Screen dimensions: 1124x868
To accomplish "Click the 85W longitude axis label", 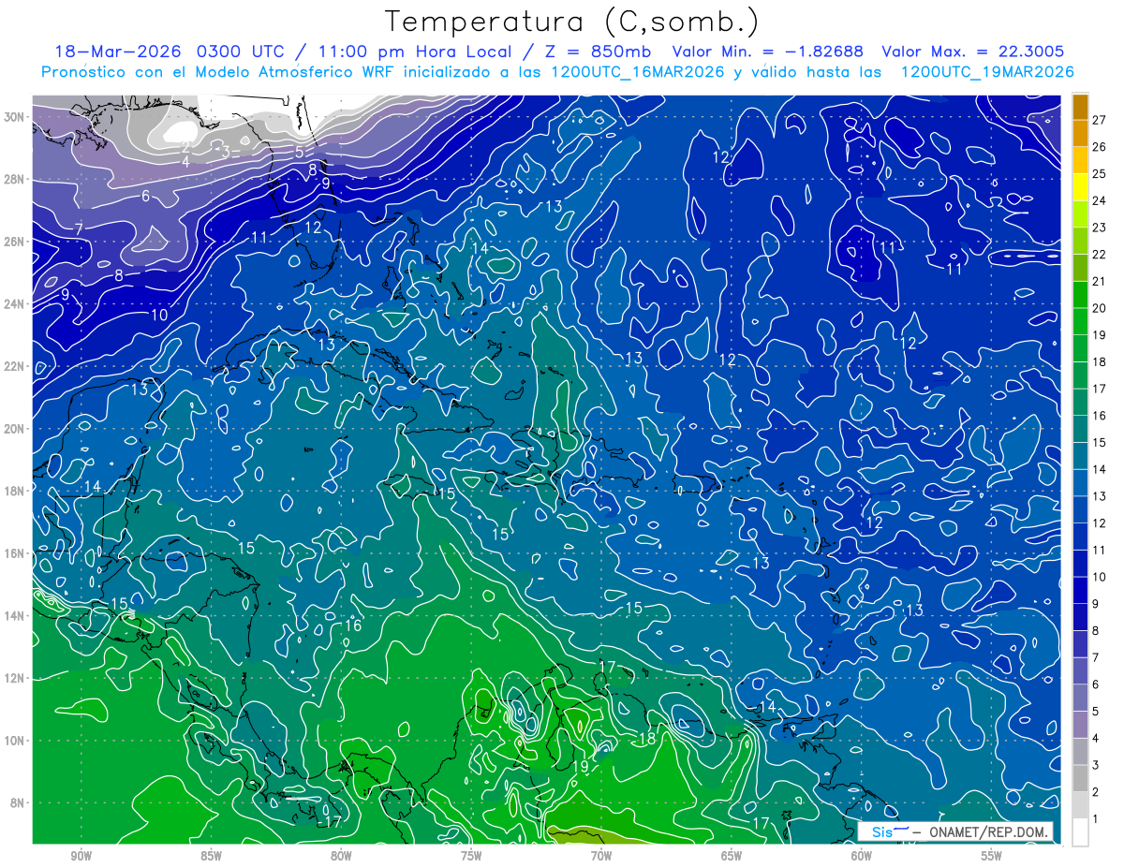I will [x=211, y=856].
